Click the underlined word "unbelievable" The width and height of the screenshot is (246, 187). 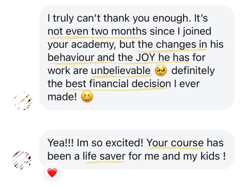(121, 70)
